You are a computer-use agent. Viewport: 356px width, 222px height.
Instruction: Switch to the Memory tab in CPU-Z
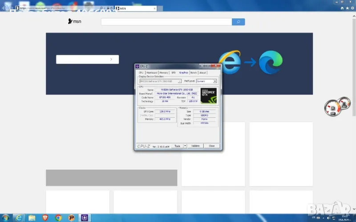click(164, 72)
